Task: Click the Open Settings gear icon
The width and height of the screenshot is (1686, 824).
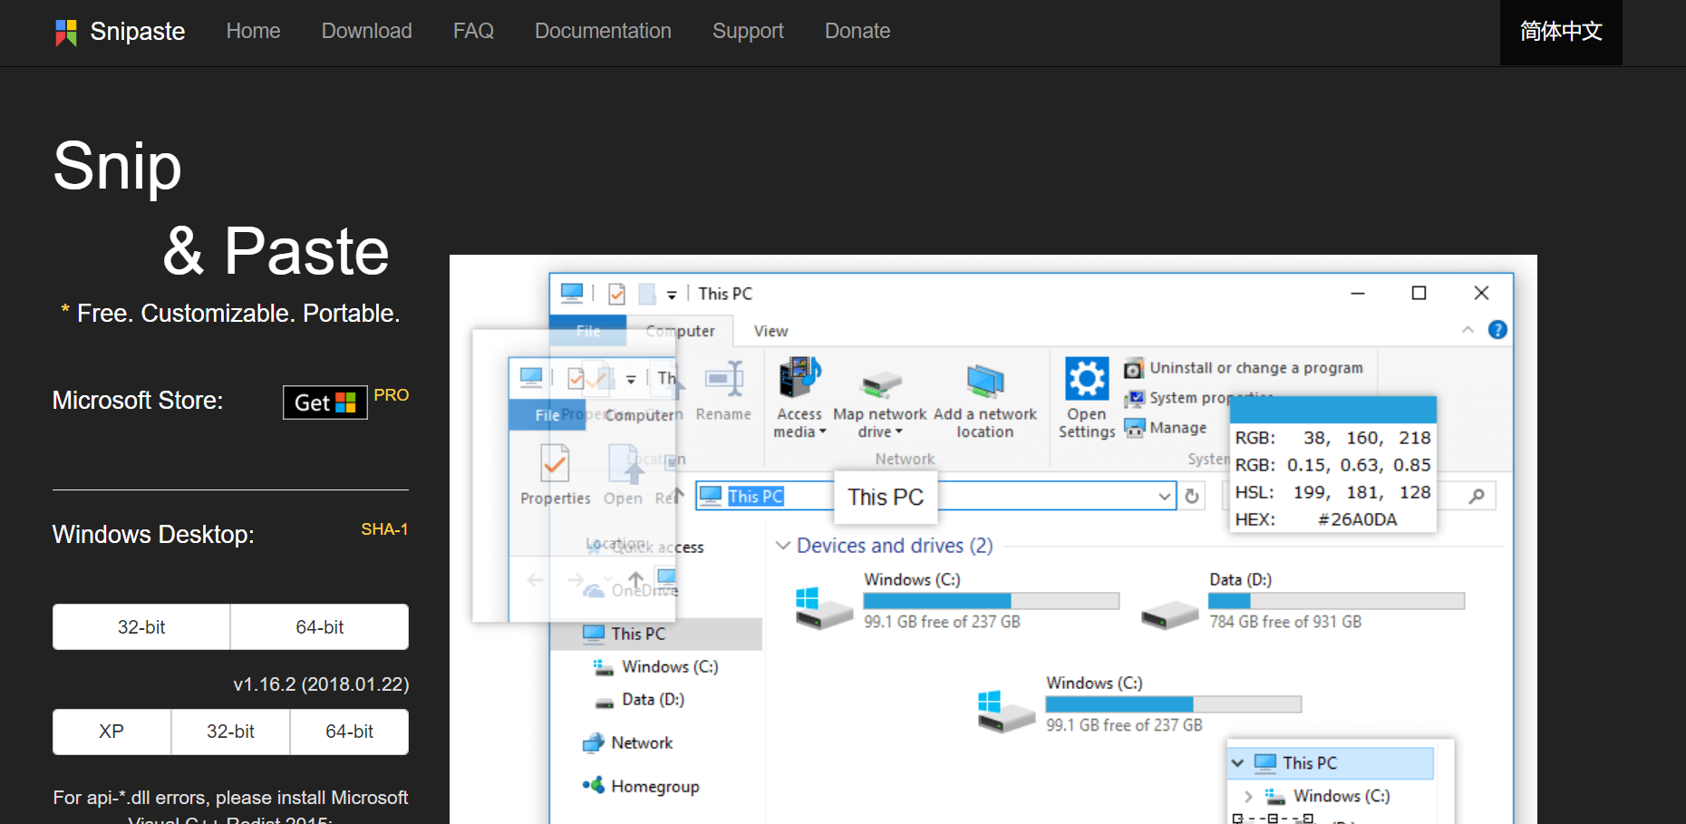Action: coord(1086,379)
